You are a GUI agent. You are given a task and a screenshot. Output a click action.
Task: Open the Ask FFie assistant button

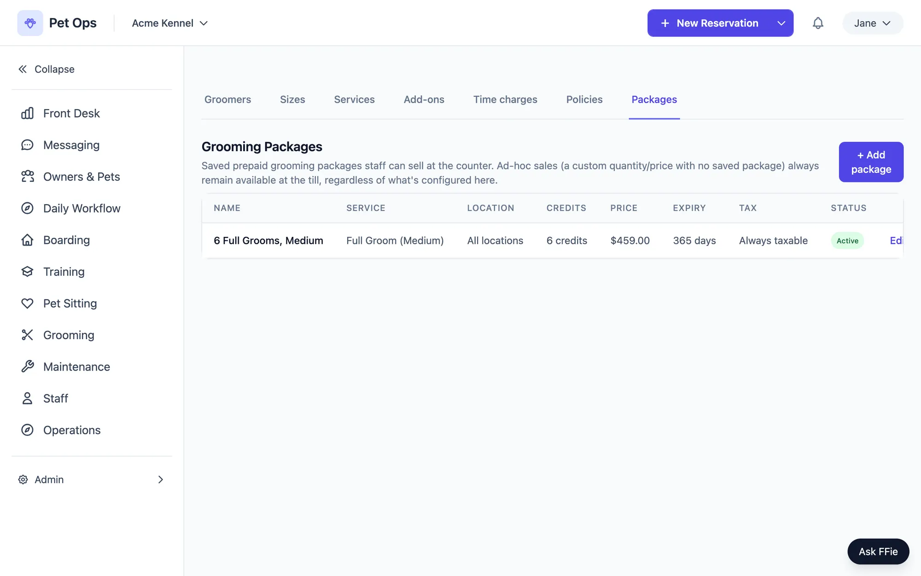pyautogui.click(x=878, y=552)
